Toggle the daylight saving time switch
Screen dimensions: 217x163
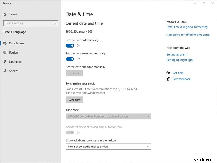tap(70, 133)
